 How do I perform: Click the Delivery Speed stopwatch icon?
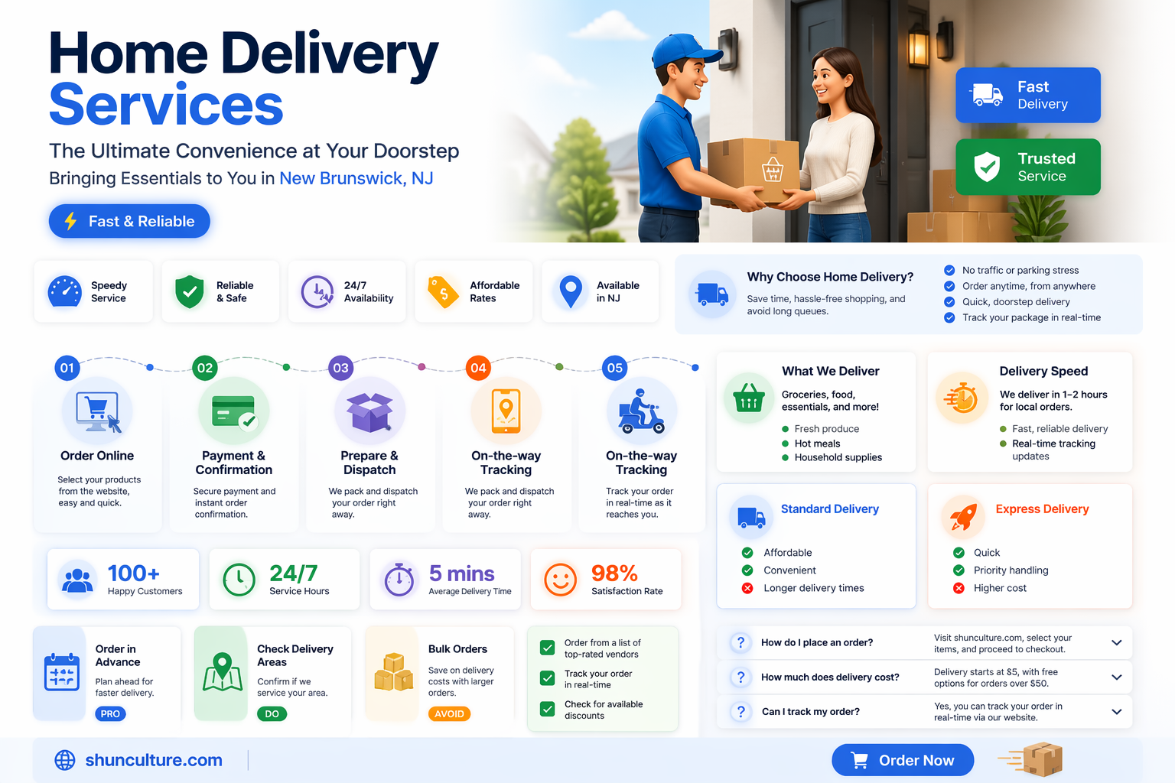962,398
